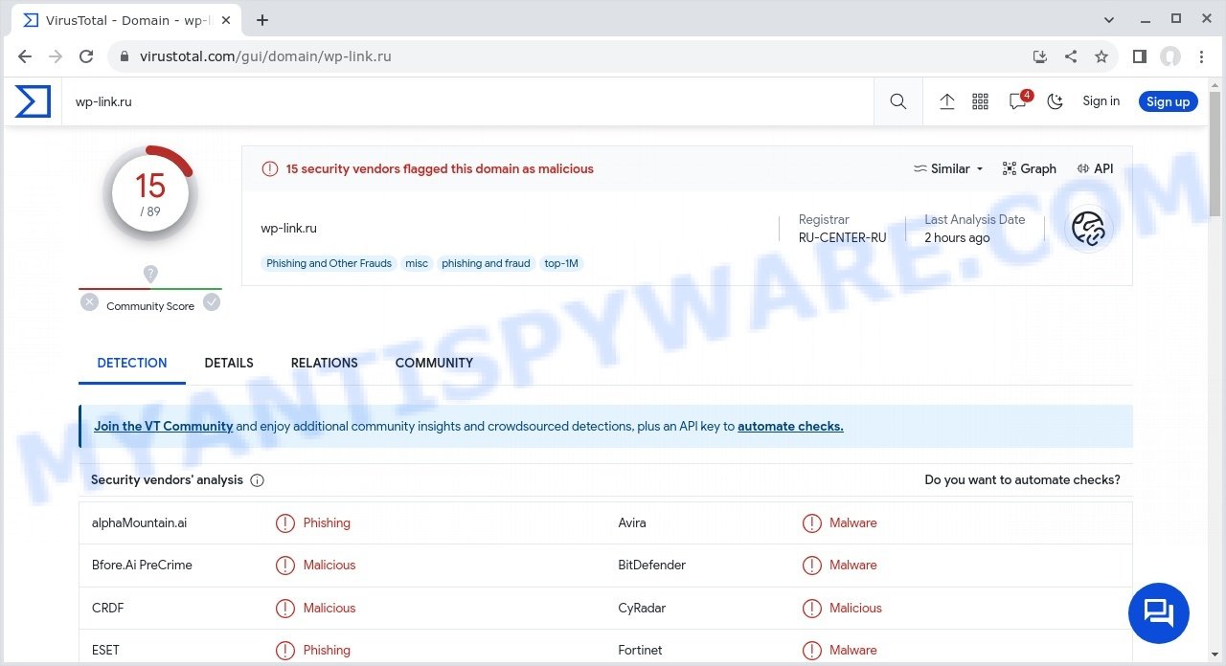The height and width of the screenshot is (666, 1226).
Task: Click the malicious flag warning icon in banner
Action: (x=270, y=169)
